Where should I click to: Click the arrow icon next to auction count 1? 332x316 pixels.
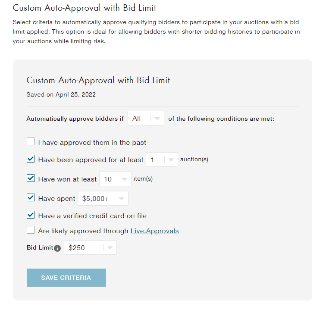[171, 160]
